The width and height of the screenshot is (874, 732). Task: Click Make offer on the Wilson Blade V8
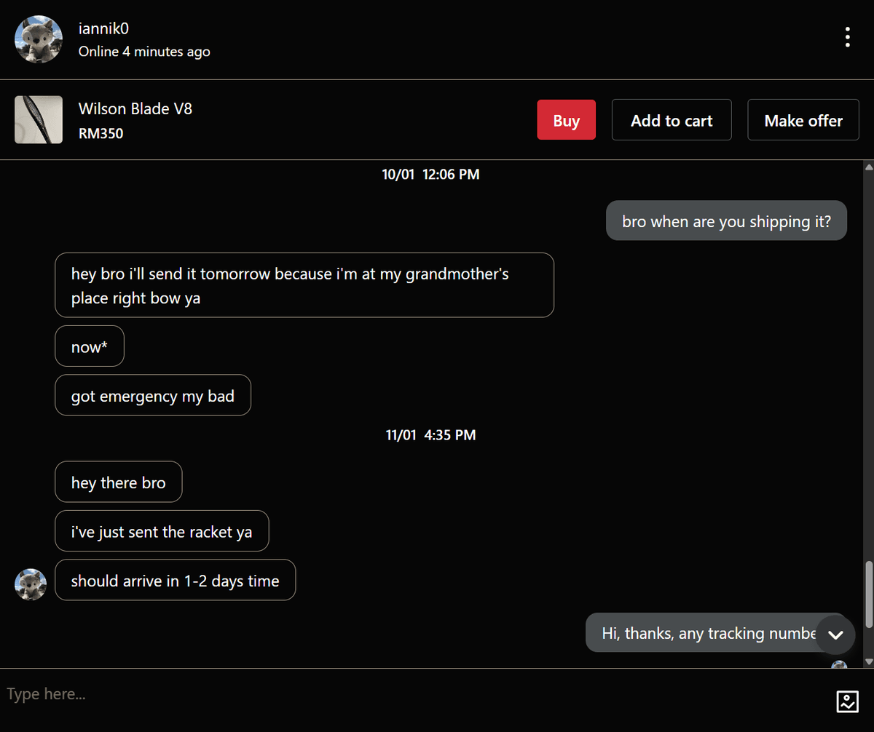point(803,119)
